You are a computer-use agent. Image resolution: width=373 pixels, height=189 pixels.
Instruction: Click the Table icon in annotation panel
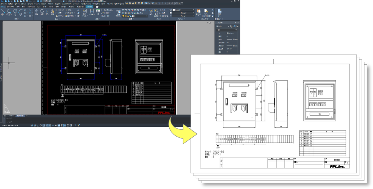[x=98, y=11]
